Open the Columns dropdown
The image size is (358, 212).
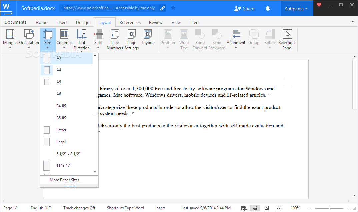64,39
